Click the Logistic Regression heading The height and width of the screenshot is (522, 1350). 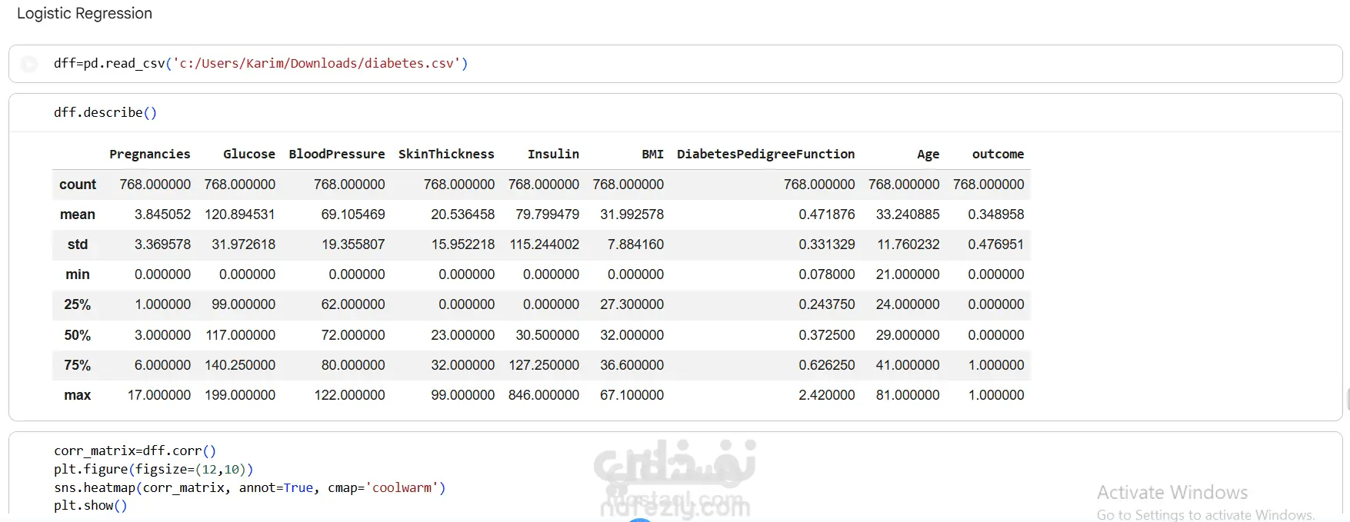[85, 14]
